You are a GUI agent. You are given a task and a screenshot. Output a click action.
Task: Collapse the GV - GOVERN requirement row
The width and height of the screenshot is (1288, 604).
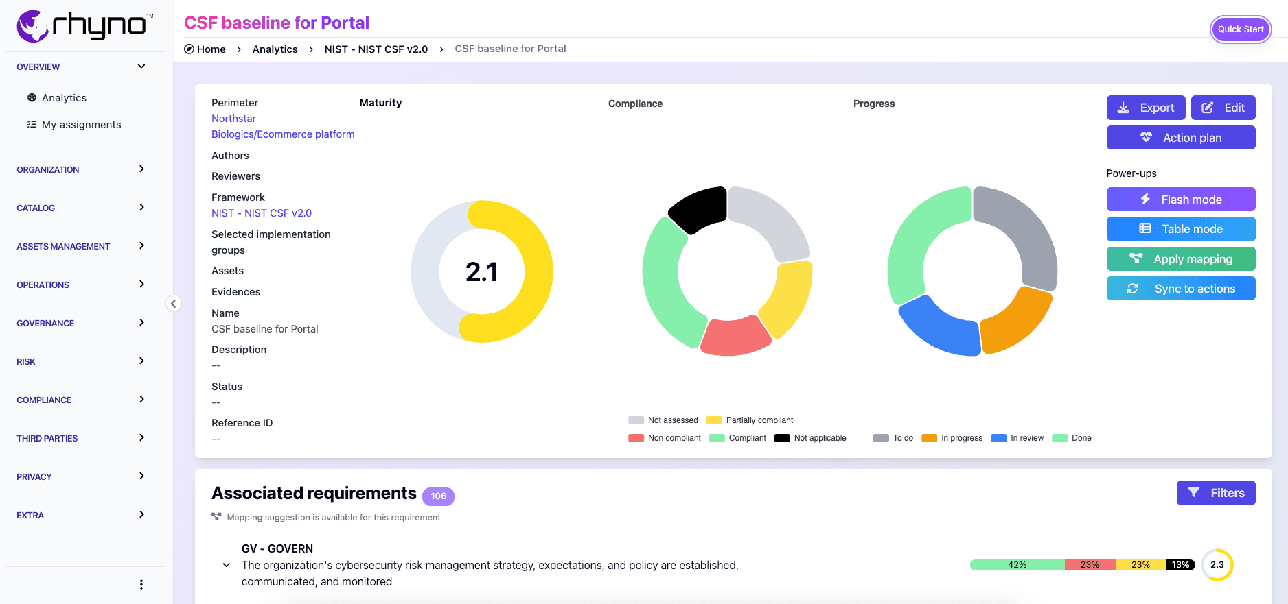pos(227,566)
